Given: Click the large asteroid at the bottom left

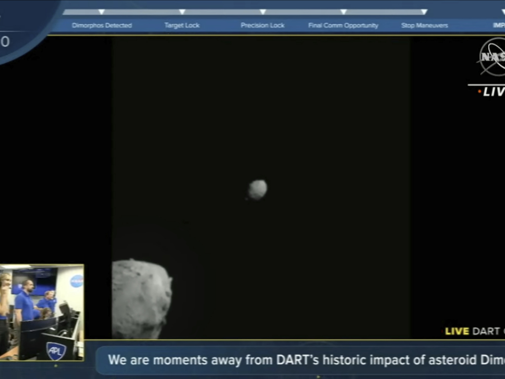Looking at the screenshot, I should (141, 299).
